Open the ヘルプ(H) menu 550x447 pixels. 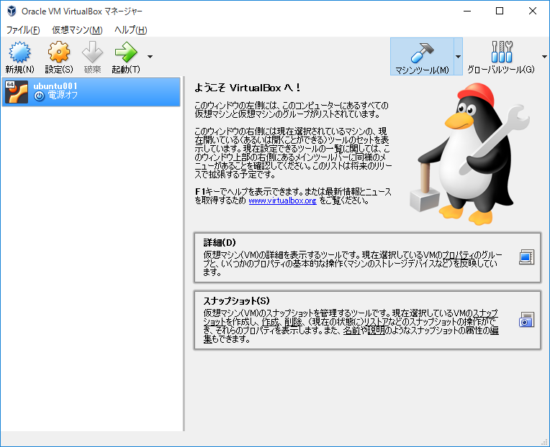tap(130, 30)
